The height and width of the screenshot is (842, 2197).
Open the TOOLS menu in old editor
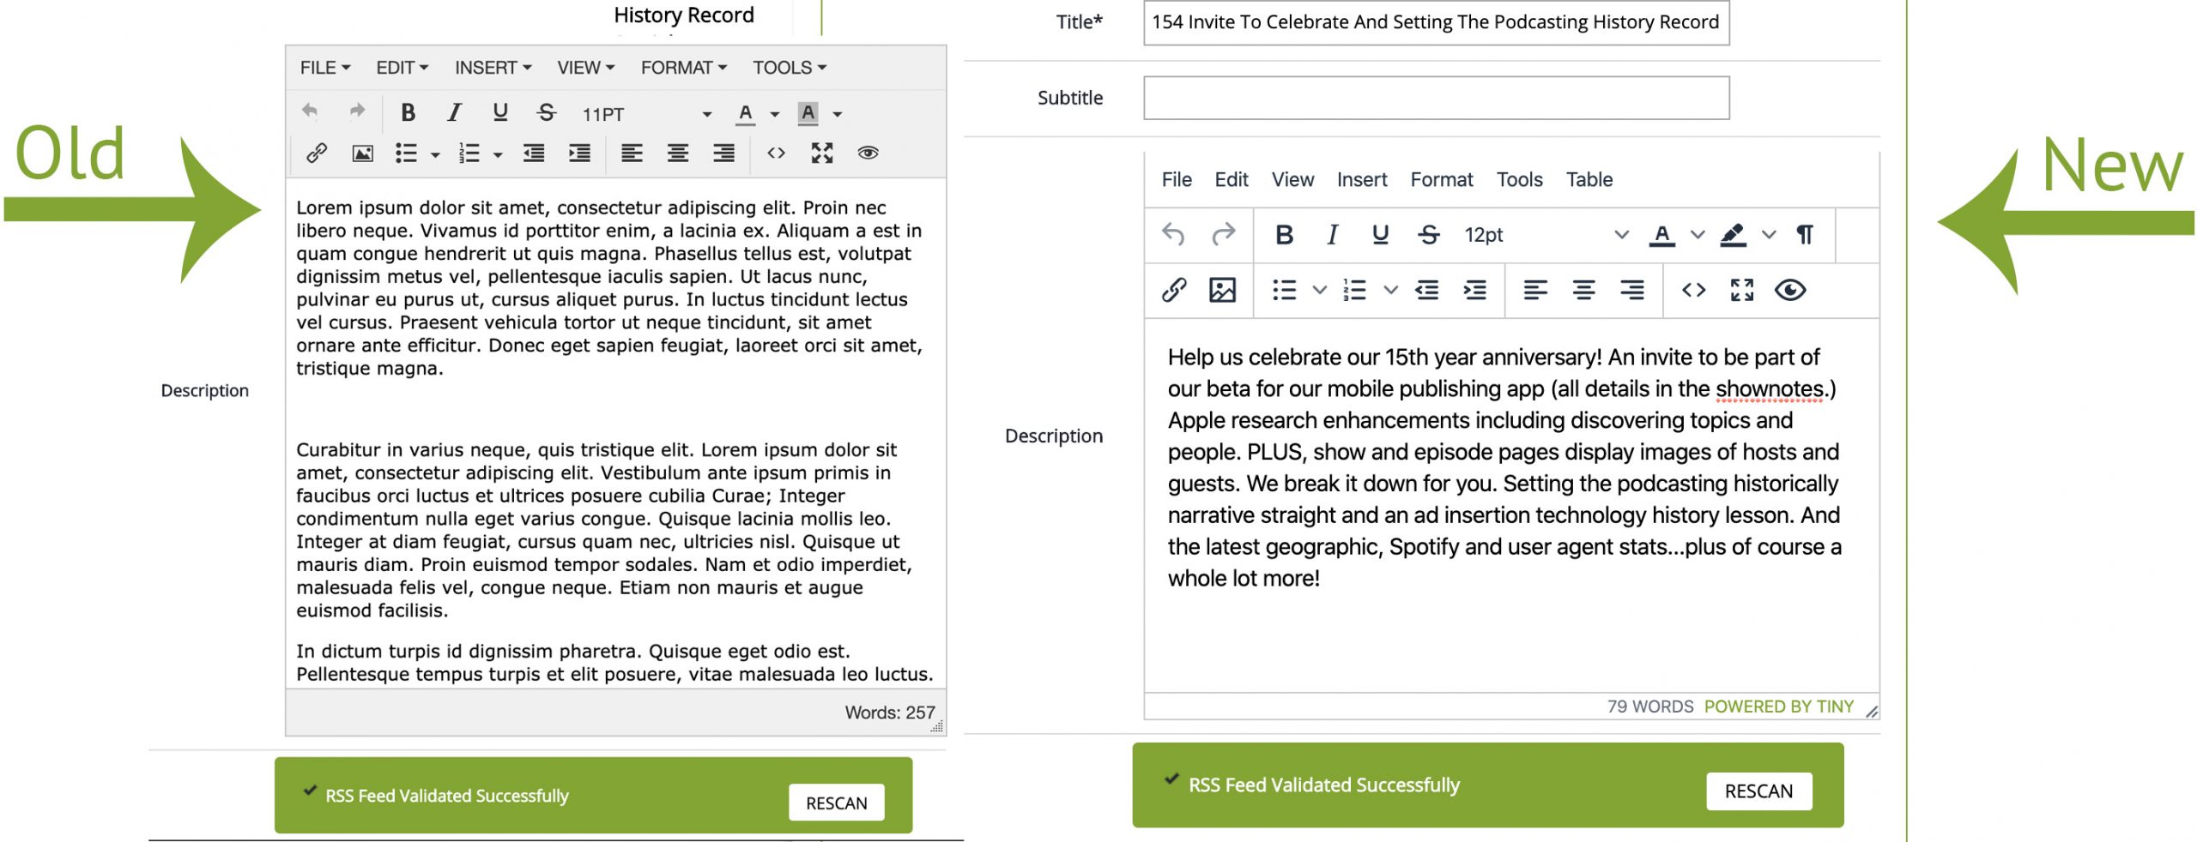click(x=789, y=68)
